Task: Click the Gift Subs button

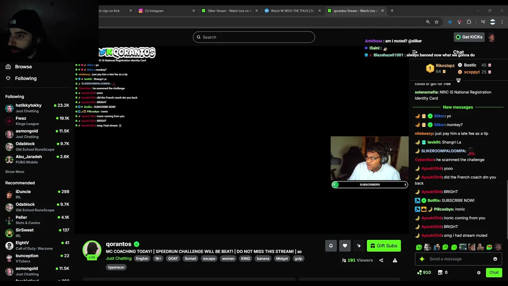Action: (x=384, y=246)
